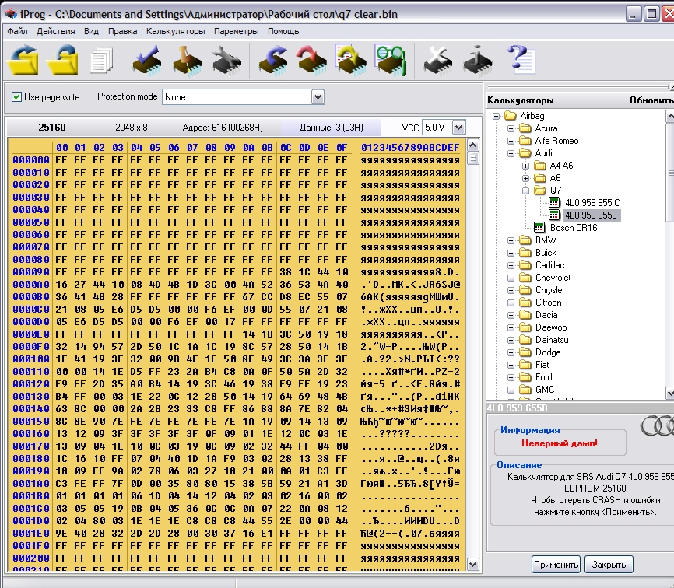The width and height of the screenshot is (674, 588).
Task: Select the Dodge tree item
Action: (x=548, y=352)
